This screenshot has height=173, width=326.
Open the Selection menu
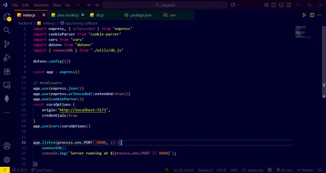point(41,5)
